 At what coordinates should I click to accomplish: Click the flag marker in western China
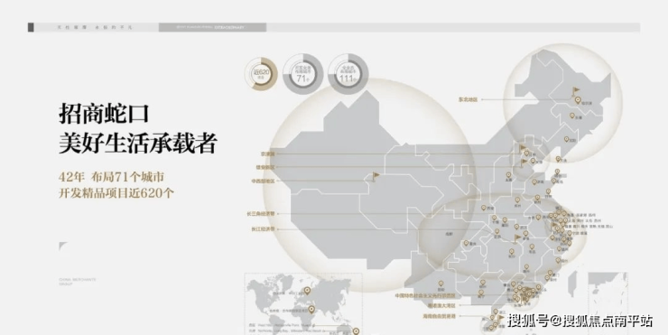click(x=376, y=176)
